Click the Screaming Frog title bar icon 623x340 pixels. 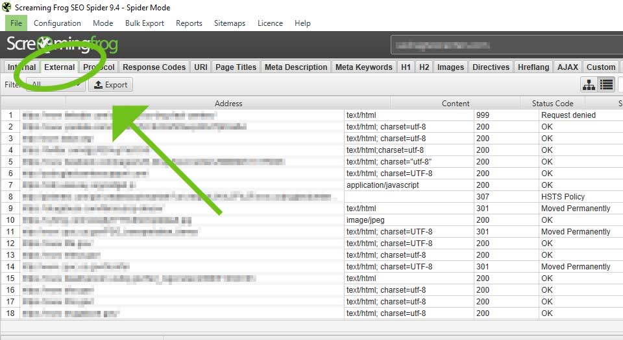click(x=7, y=7)
